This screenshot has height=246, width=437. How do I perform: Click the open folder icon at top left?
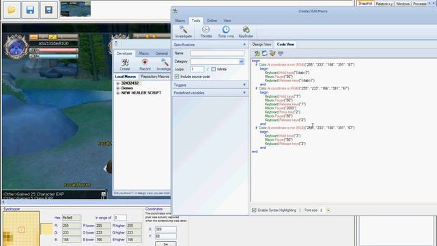point(12,10)
